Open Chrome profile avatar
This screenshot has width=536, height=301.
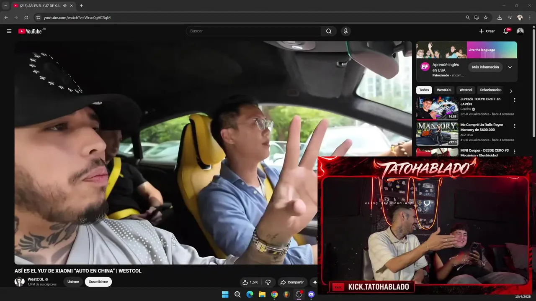click(520, 18)
